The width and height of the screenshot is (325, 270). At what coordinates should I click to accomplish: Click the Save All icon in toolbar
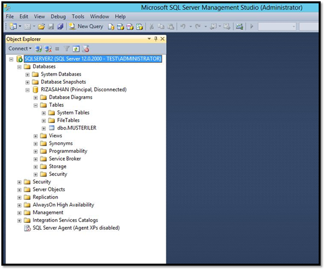[x=60, y=27]
